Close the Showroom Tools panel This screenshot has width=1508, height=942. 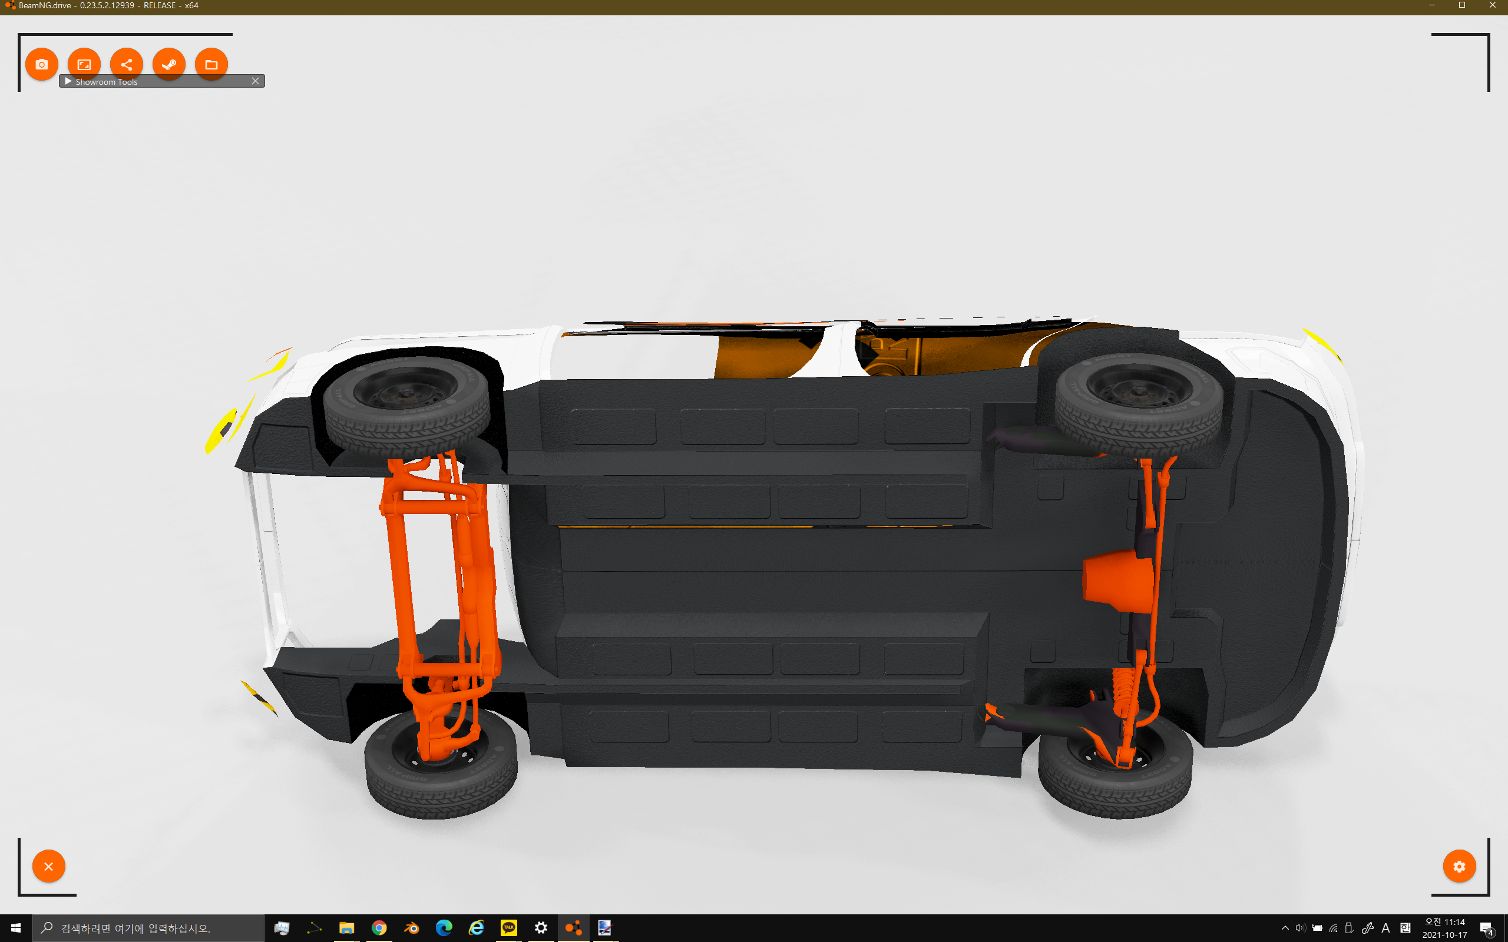(255, 81)
